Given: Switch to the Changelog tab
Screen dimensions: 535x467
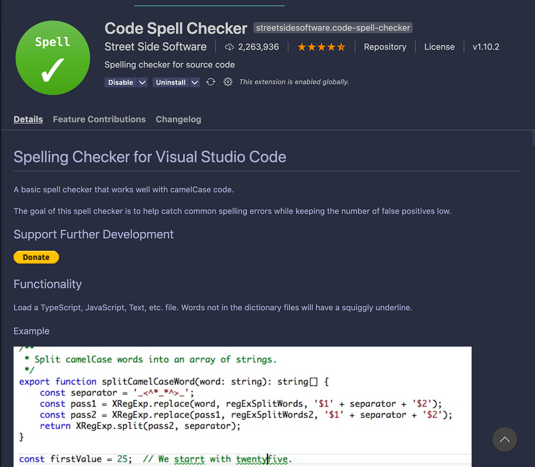Looking at the screenshot, I should [x=178, y=119].
